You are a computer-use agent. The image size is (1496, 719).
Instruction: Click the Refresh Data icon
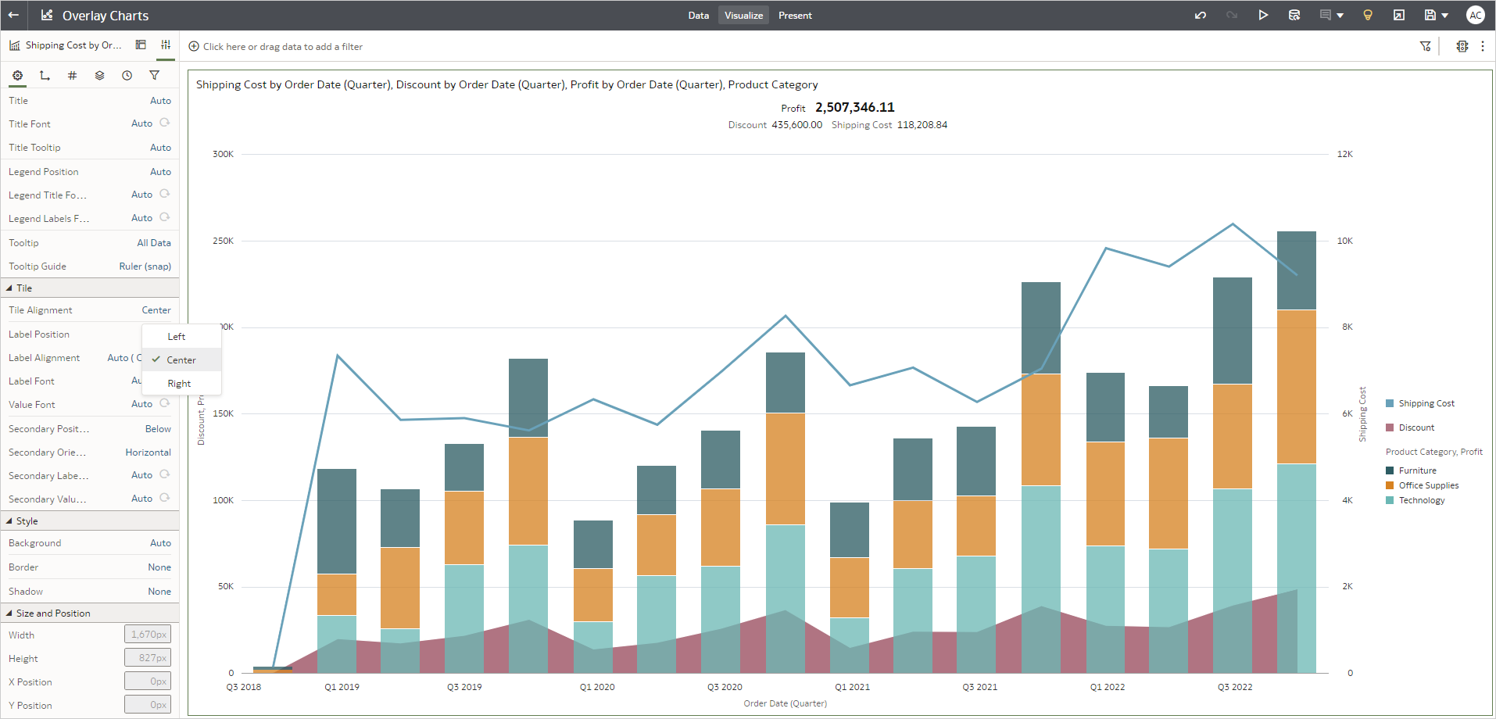(x=1294, y=15)
